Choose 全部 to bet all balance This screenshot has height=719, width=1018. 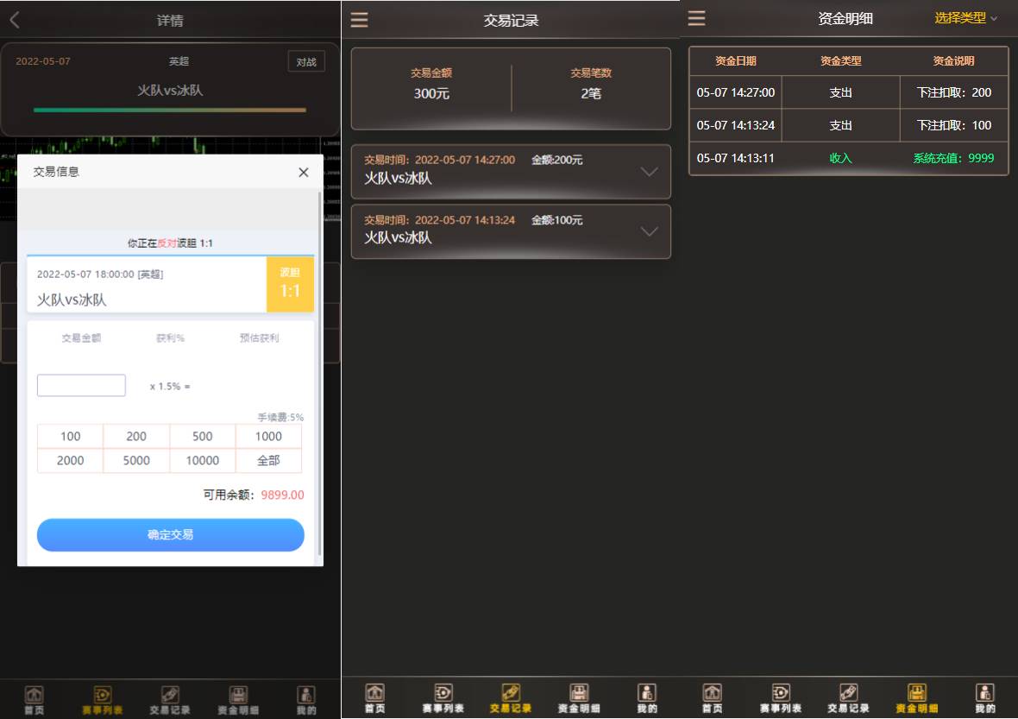[x=269, y=461]
